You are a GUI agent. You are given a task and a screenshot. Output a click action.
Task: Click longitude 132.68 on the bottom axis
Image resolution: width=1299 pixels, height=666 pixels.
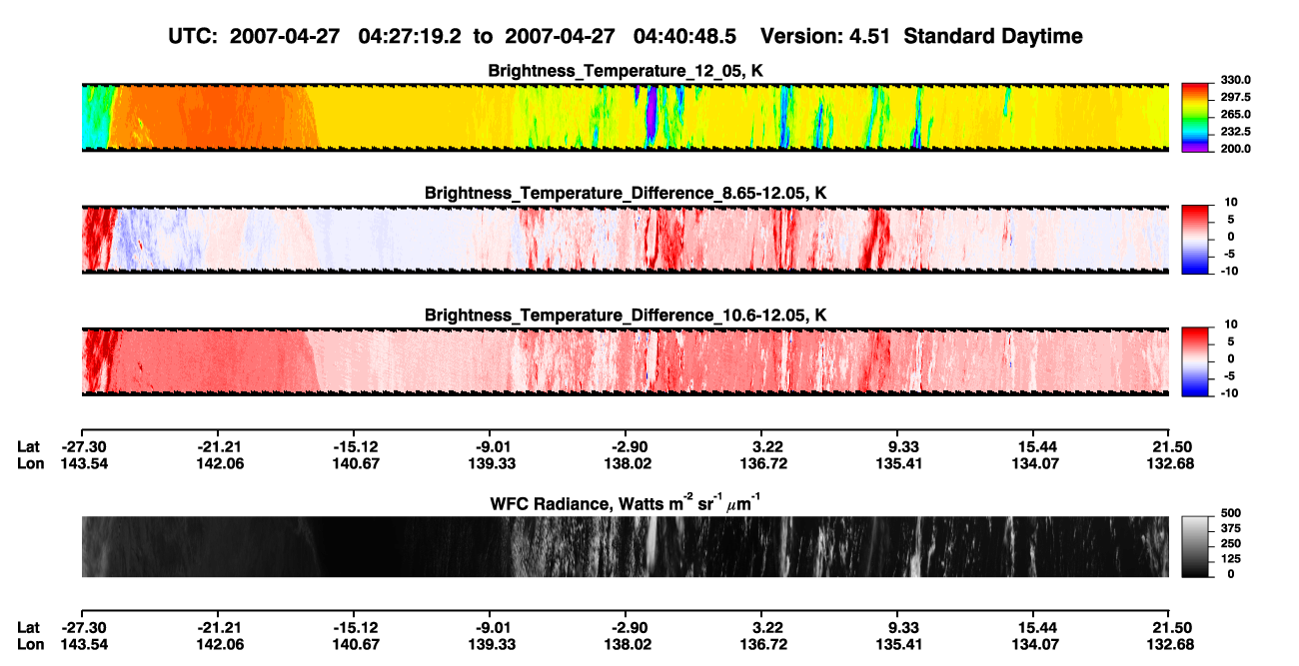pyautogui.click(x=1169, y=644)
